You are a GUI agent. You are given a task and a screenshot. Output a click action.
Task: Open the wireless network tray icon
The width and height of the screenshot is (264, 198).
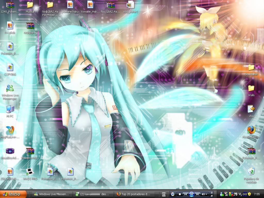(245, 194)
